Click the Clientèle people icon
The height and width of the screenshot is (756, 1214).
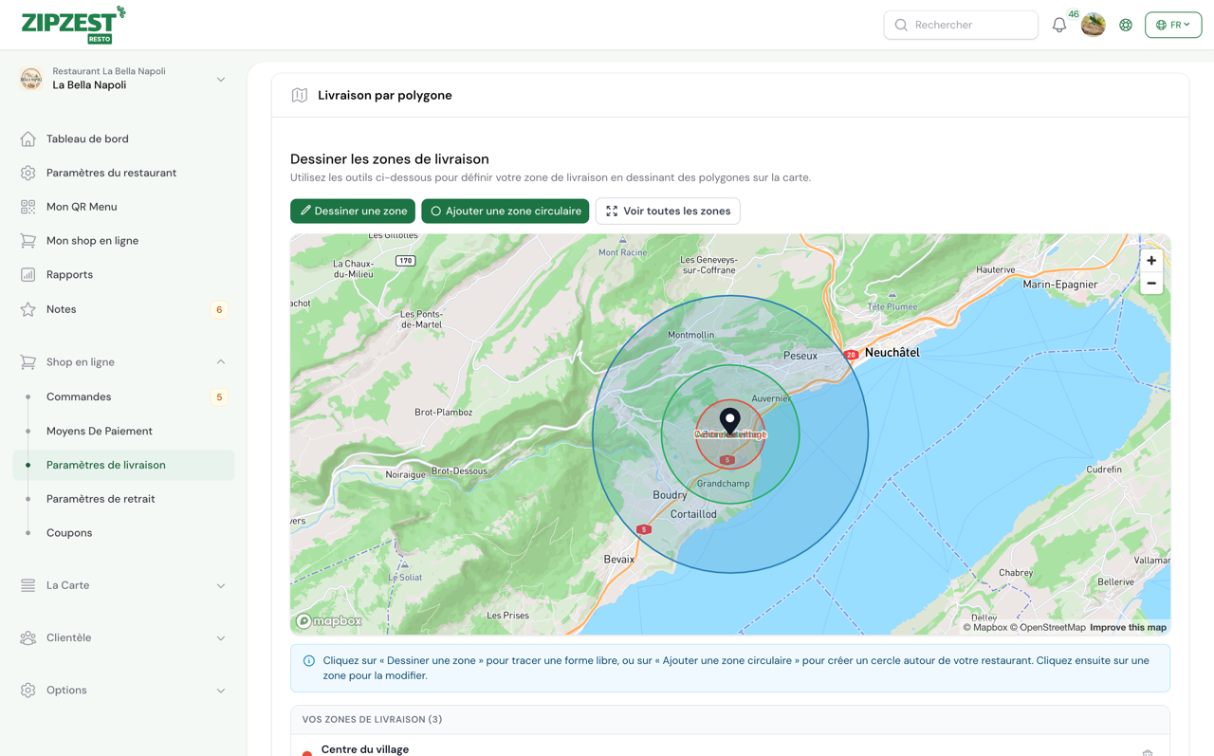click(x=28, y=638)
